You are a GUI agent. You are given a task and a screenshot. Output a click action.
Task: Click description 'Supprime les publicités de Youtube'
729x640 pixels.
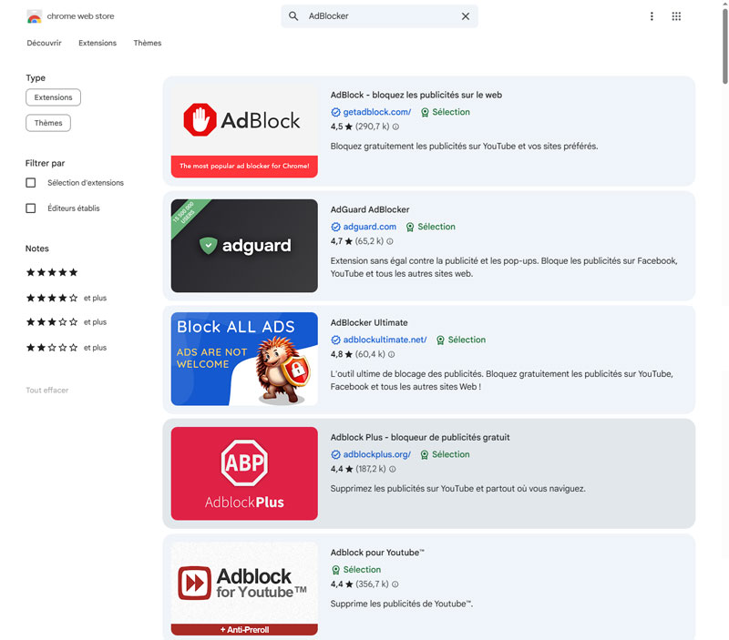pos(402,604)
